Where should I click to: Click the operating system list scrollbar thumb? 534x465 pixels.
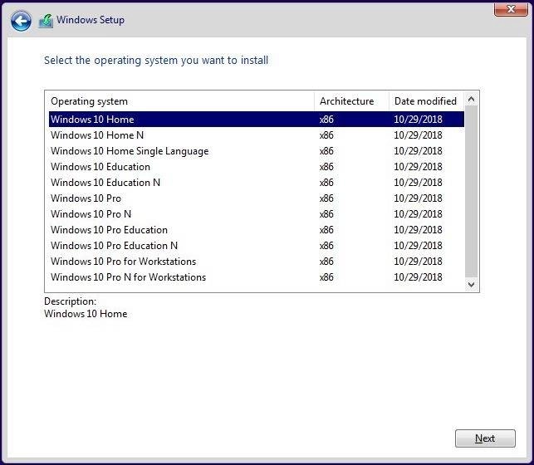[x=472, y=192]
